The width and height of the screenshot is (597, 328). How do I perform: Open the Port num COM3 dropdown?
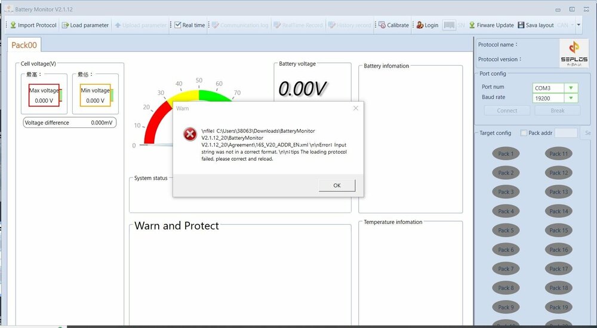pyautogui.click(x=571, y=88)
